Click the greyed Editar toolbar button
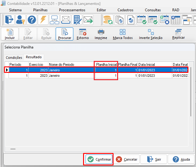The image size is (196, 167). [x=28, y=34]
